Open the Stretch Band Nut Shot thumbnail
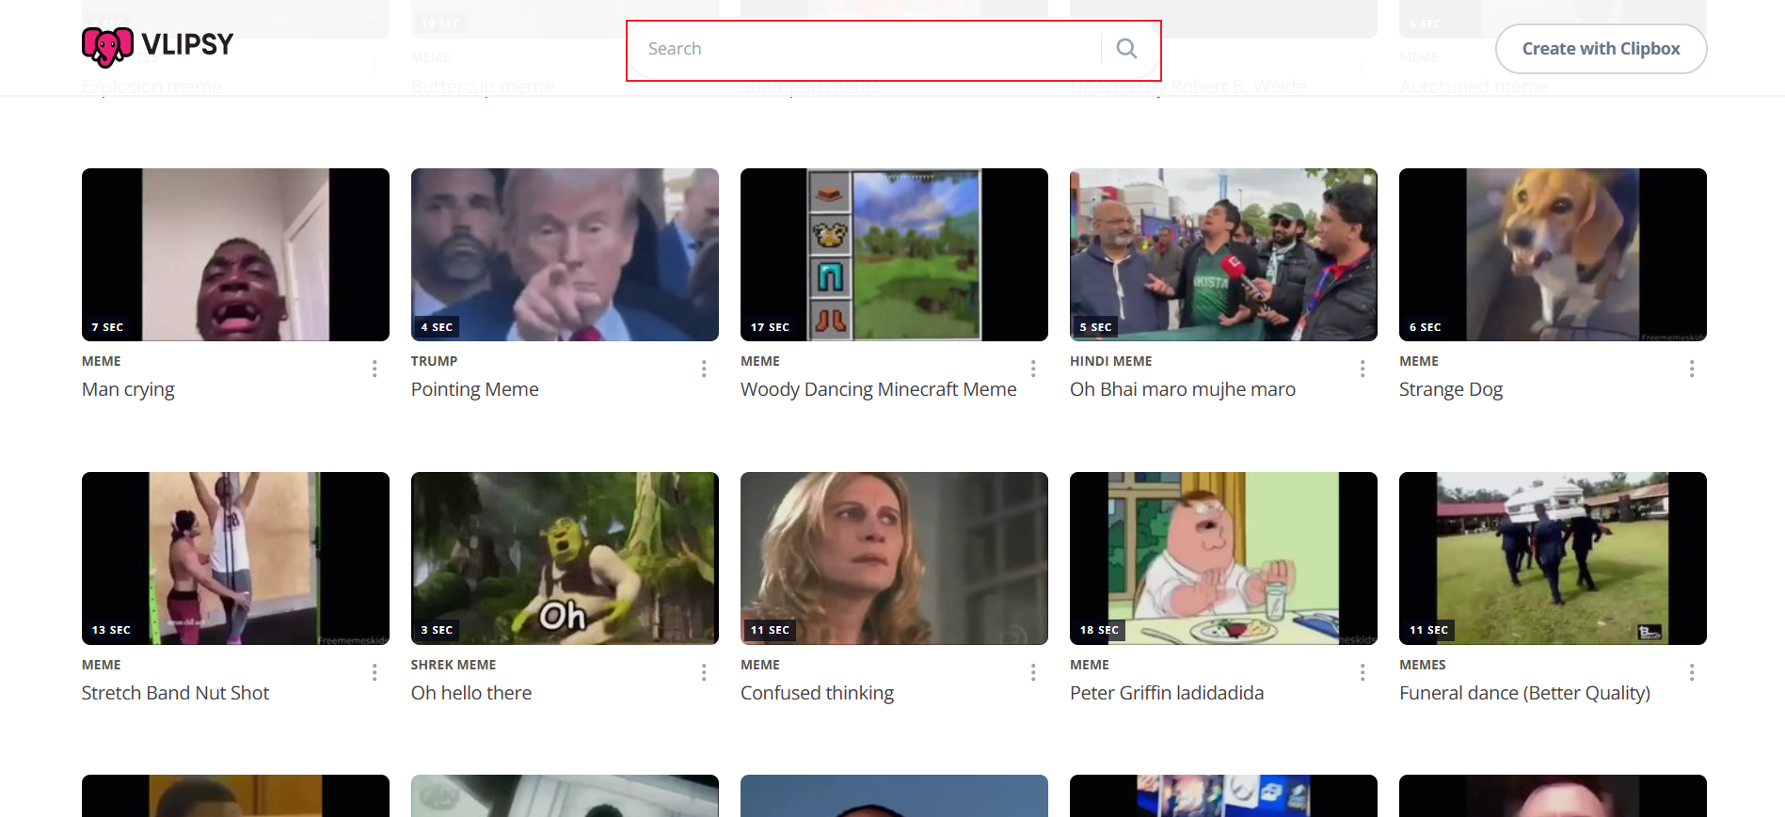 235,558
